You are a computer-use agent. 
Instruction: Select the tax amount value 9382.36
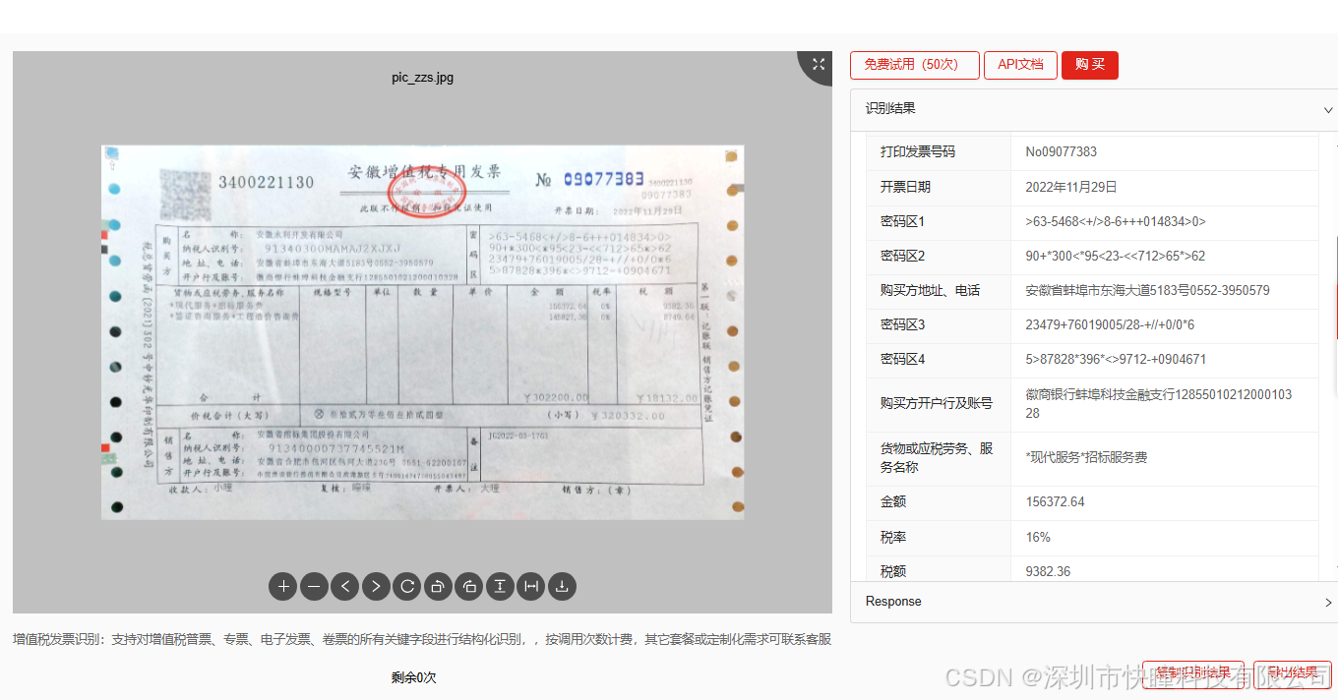click(1048, 570)
